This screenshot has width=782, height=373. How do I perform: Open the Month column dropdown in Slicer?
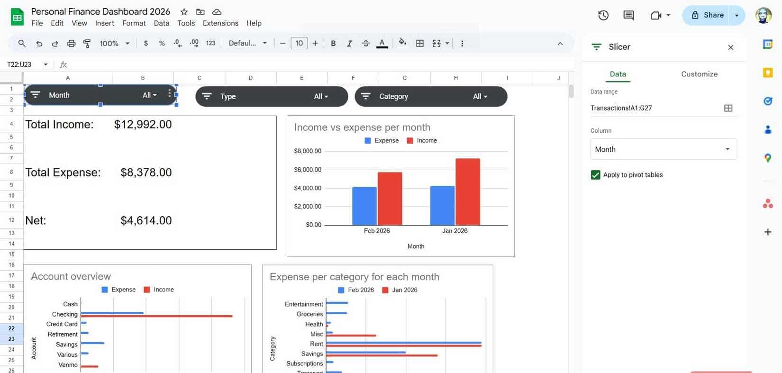[664, 149]
